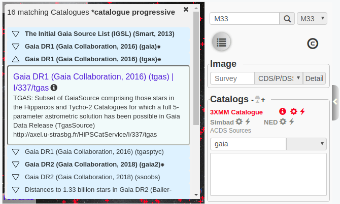Screen dimensions: 340x204
Task: Open the Gaia DR1 (tgas) I/337/tgas link
Action: point(93,82)
